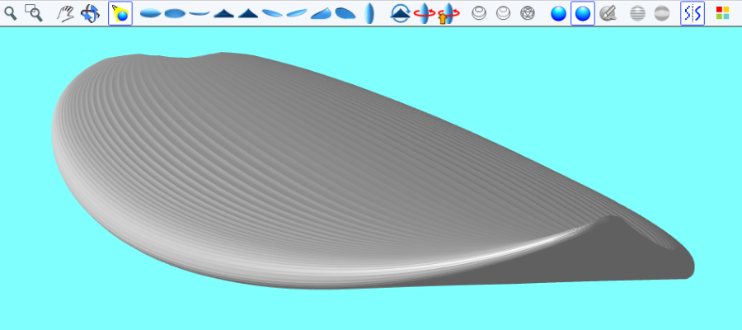Viewport: 742px width, 330px height.
Task: Toggle the spotlight lighting on sphere icon
Action: (x=120, y=13)
